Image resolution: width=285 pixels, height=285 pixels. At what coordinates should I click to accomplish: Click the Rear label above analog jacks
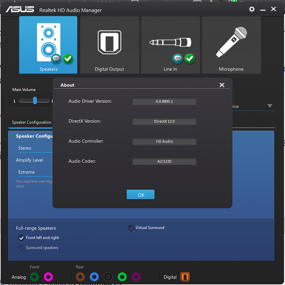coord(80,267)
